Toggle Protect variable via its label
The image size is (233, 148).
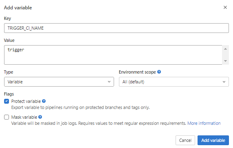point(26,101)
